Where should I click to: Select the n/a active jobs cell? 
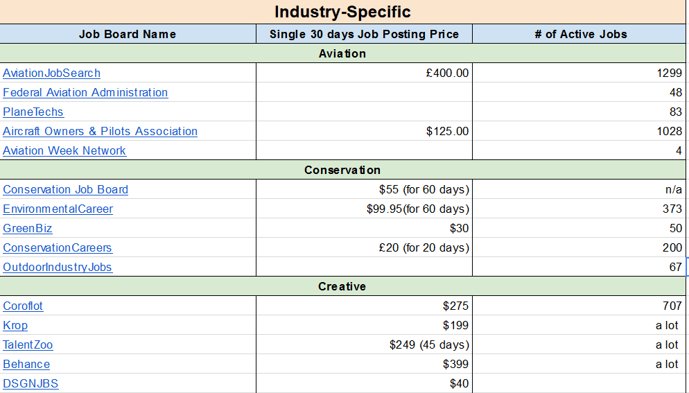579,189
